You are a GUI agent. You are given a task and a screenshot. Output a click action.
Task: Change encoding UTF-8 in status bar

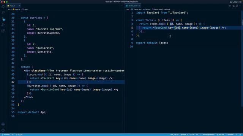192,134
